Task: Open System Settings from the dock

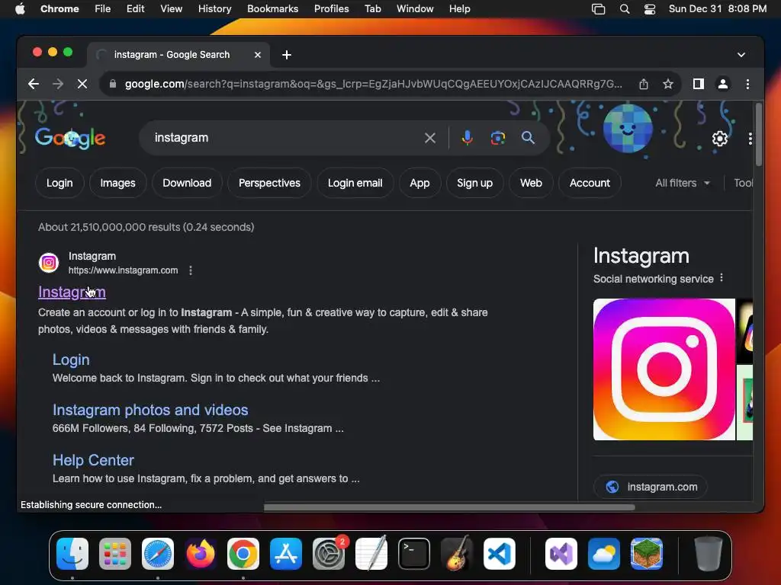Action: click(x=329, y=554)
